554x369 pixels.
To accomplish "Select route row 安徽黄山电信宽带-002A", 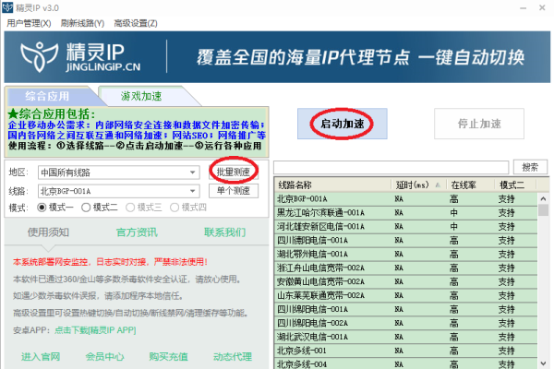I will point(406,281).
